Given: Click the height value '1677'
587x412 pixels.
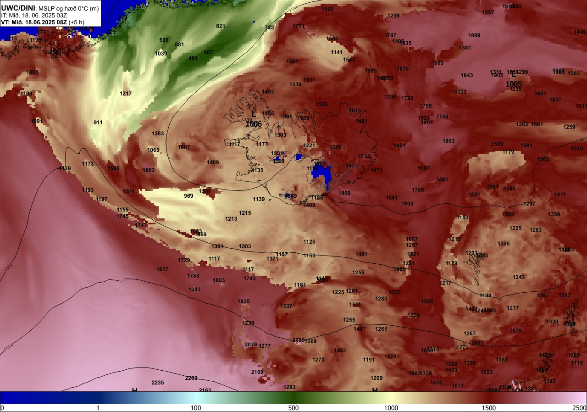Looking at the screenshot, I should coord(458,386).
